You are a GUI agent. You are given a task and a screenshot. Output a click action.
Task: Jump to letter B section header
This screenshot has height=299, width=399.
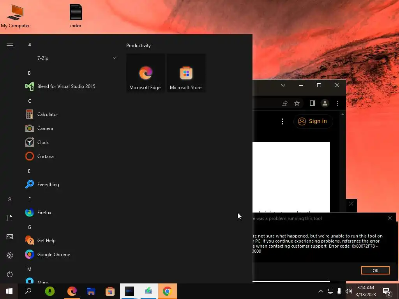tap(29, 73)
